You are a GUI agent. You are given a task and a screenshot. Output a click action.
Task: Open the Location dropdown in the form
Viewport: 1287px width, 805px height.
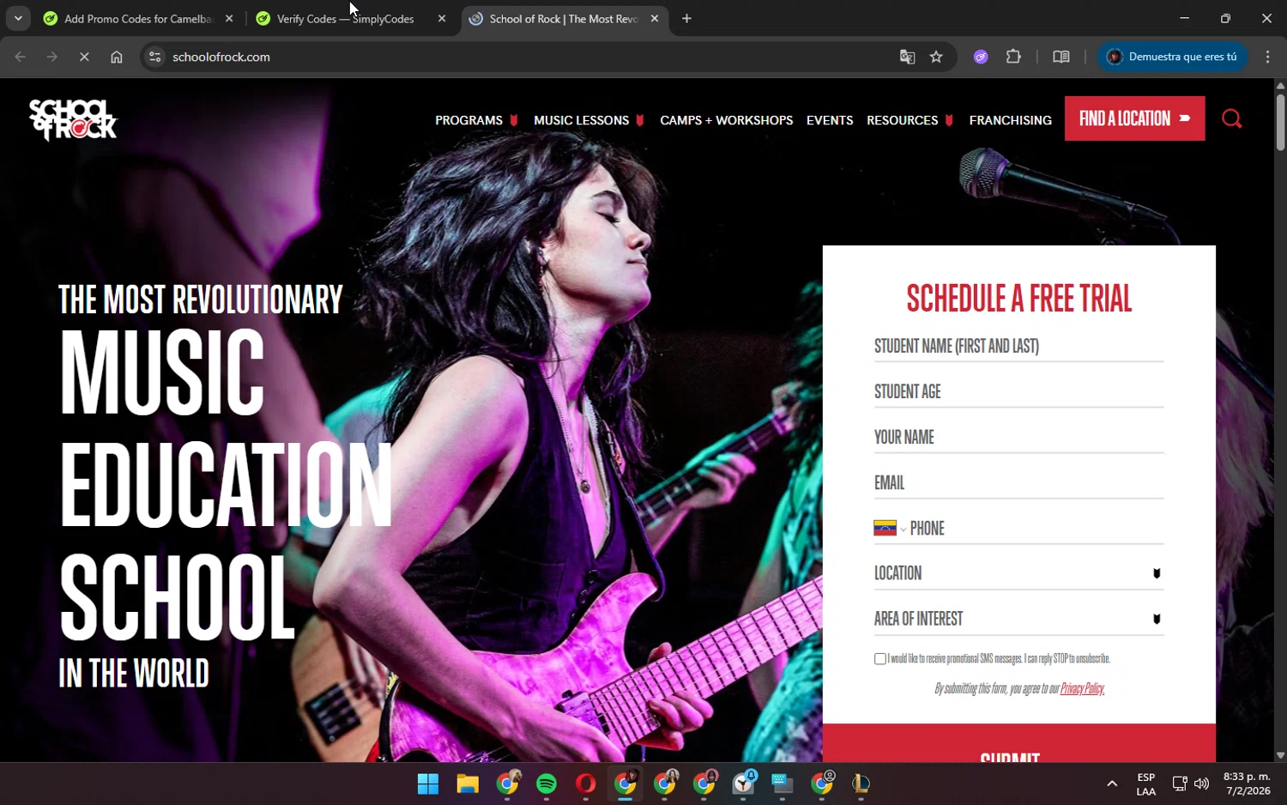pos(1018,573)
